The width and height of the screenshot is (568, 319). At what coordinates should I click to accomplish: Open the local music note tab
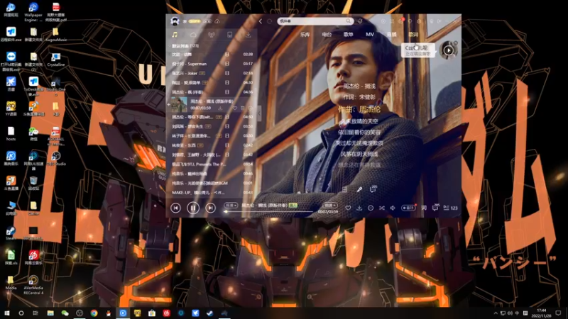pos(175,35)
